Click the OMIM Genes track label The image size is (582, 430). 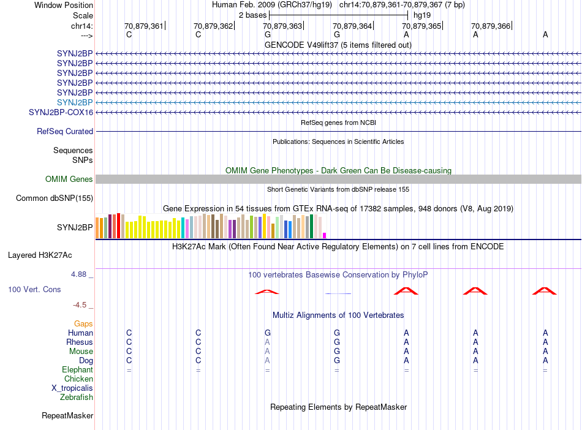[x=69, y=179]
